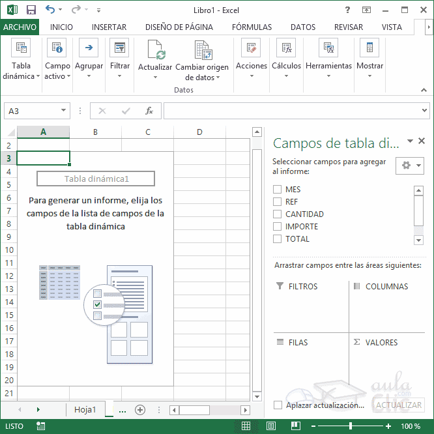Check the MES field checkbox

coord(278,190)
